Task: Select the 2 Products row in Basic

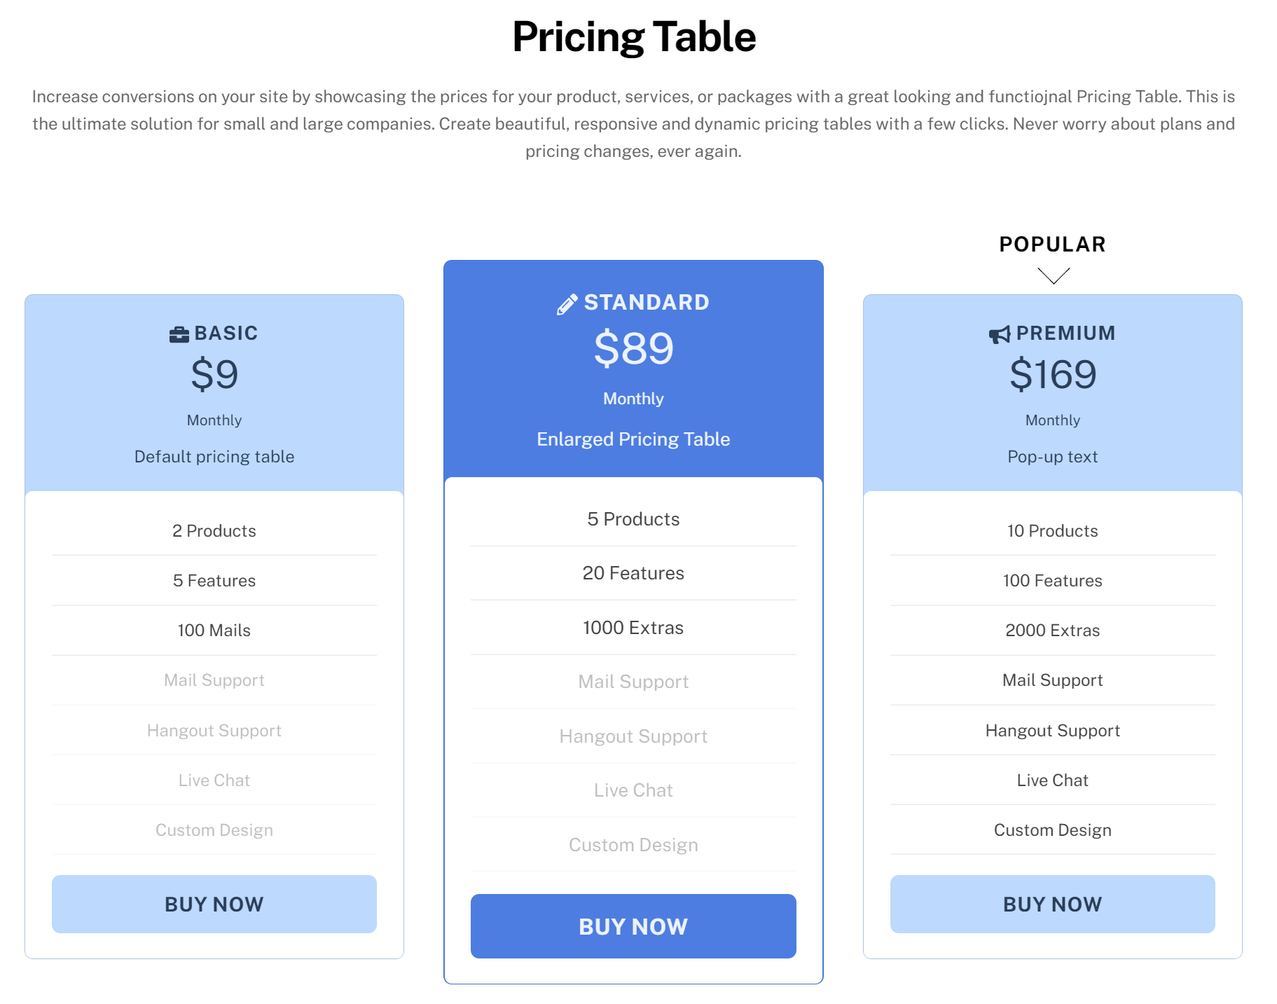Action: click(x=214, y=530)
